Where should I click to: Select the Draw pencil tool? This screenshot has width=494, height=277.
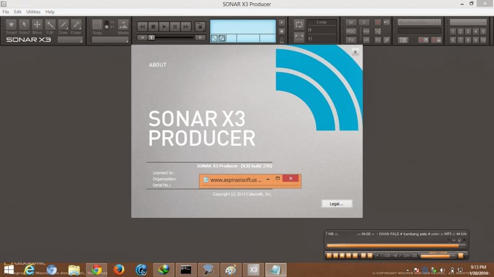pos(62,24)
